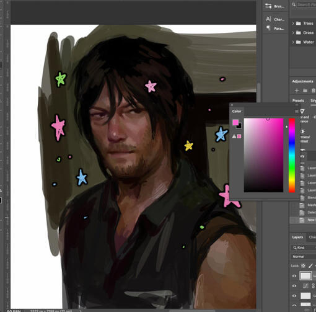The height and width of the screenshot is (312, 316).
Task: Select the Grass folder row
Action: pyautogui.click(x=303, y=33)
